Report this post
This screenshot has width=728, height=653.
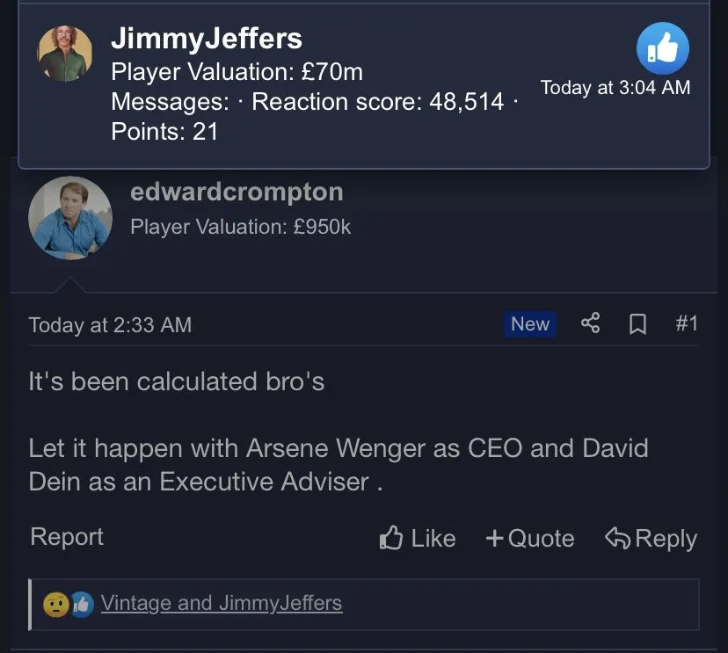(x=67, y=537)
